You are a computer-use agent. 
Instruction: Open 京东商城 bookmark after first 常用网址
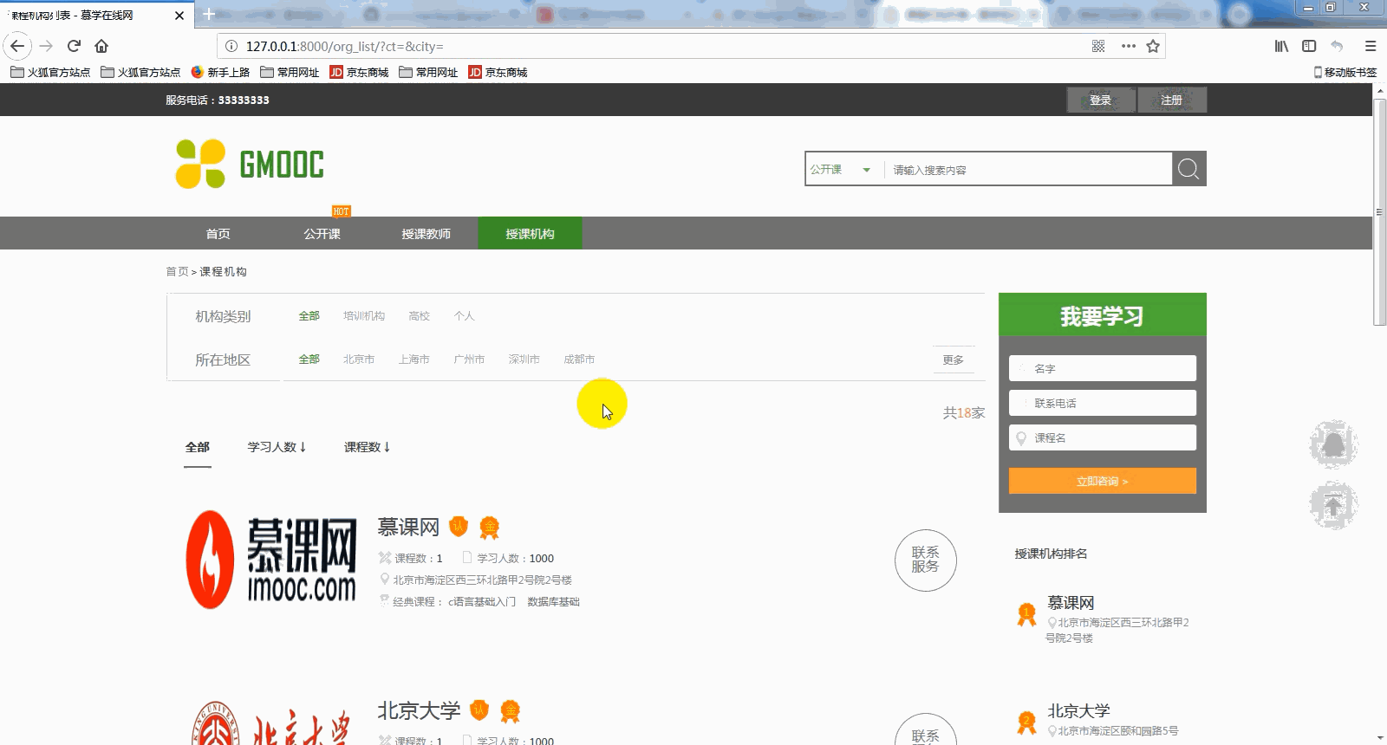359,73
